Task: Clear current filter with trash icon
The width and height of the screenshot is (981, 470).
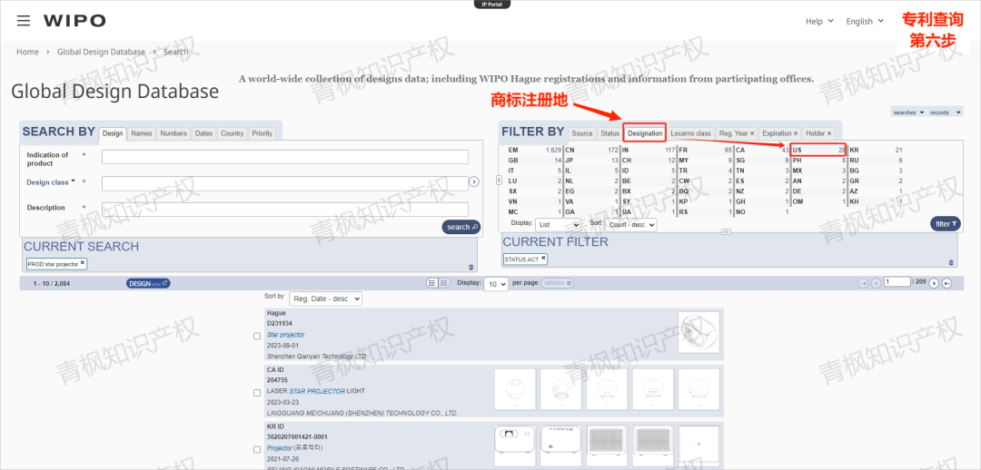Action: coord(952,262)
